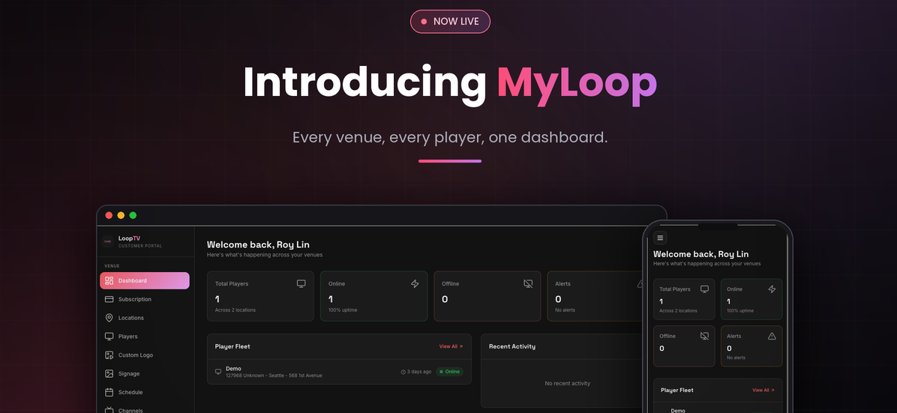Select the Demo player row on desktop
The width and height of the screenshot is (897, 413).
click(x=339, y=372)
